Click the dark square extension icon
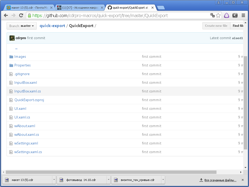 pyautogui.click(x=235, y=15)
